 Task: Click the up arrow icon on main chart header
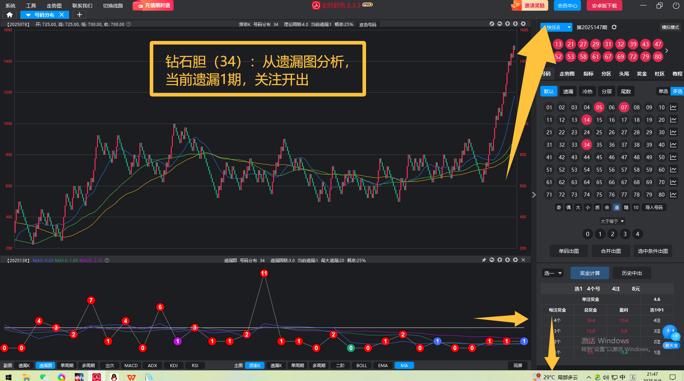508,24
